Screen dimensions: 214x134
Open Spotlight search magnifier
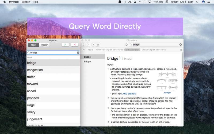(x=197, y=2)
